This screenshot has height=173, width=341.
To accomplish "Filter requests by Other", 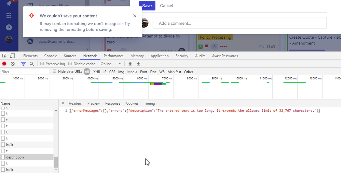I will tap(189, 72).
